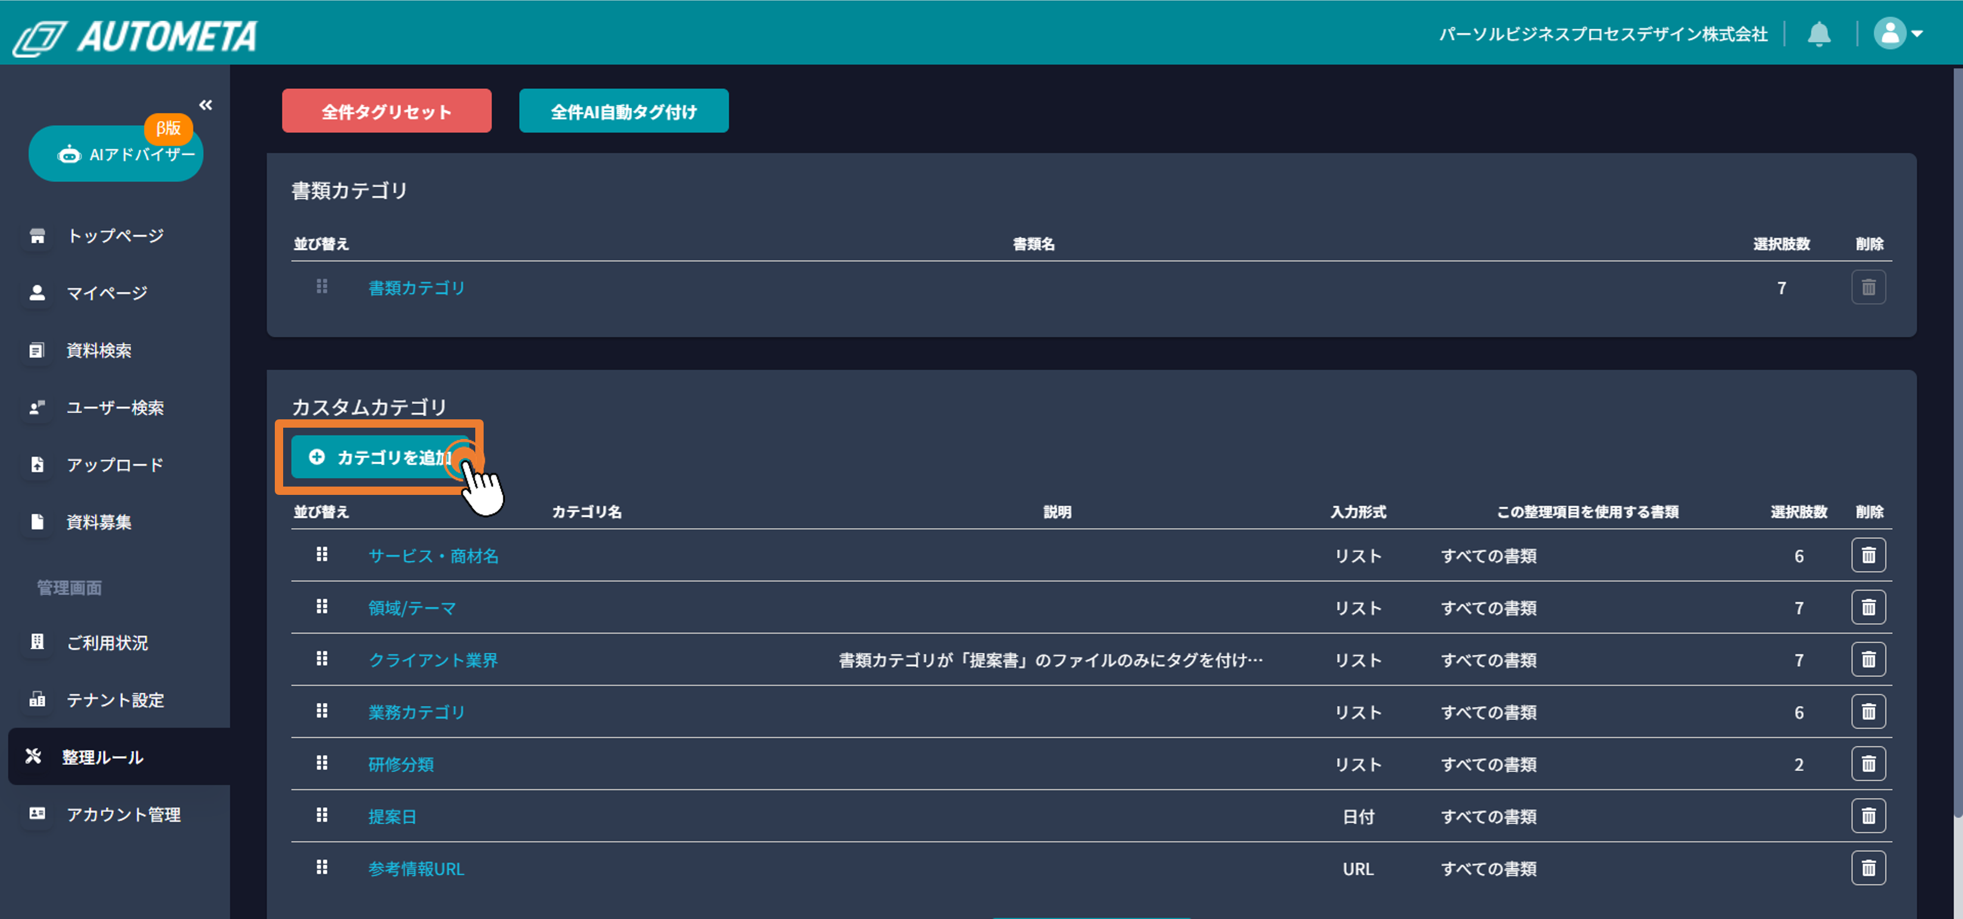
Task: Click disabled trash icon for 書類カテゴリ
Action: click(1868, 287)
